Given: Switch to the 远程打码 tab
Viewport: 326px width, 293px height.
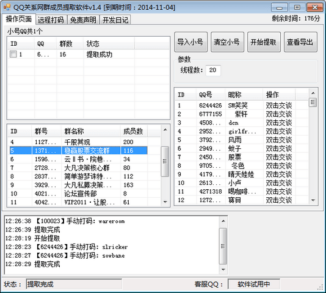Looking at the screenshot, I should point(51,20).
